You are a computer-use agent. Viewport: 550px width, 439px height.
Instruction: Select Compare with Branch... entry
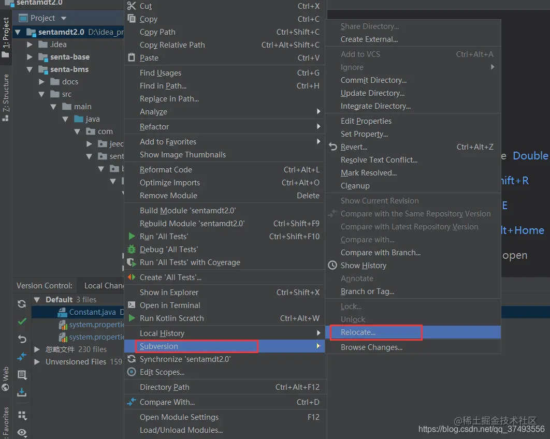(413, 252)
